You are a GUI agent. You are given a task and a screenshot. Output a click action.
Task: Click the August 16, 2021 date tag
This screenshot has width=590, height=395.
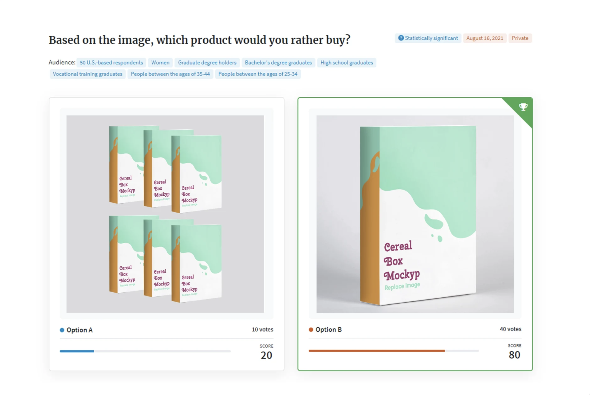[485, 38]
